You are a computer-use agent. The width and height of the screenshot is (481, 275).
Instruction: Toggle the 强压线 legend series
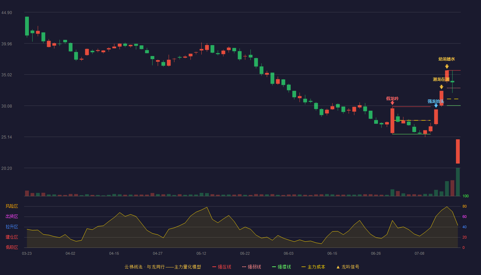(x=222, y=267)
